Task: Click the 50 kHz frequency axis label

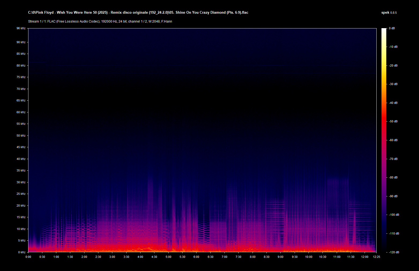Action: 21,135
